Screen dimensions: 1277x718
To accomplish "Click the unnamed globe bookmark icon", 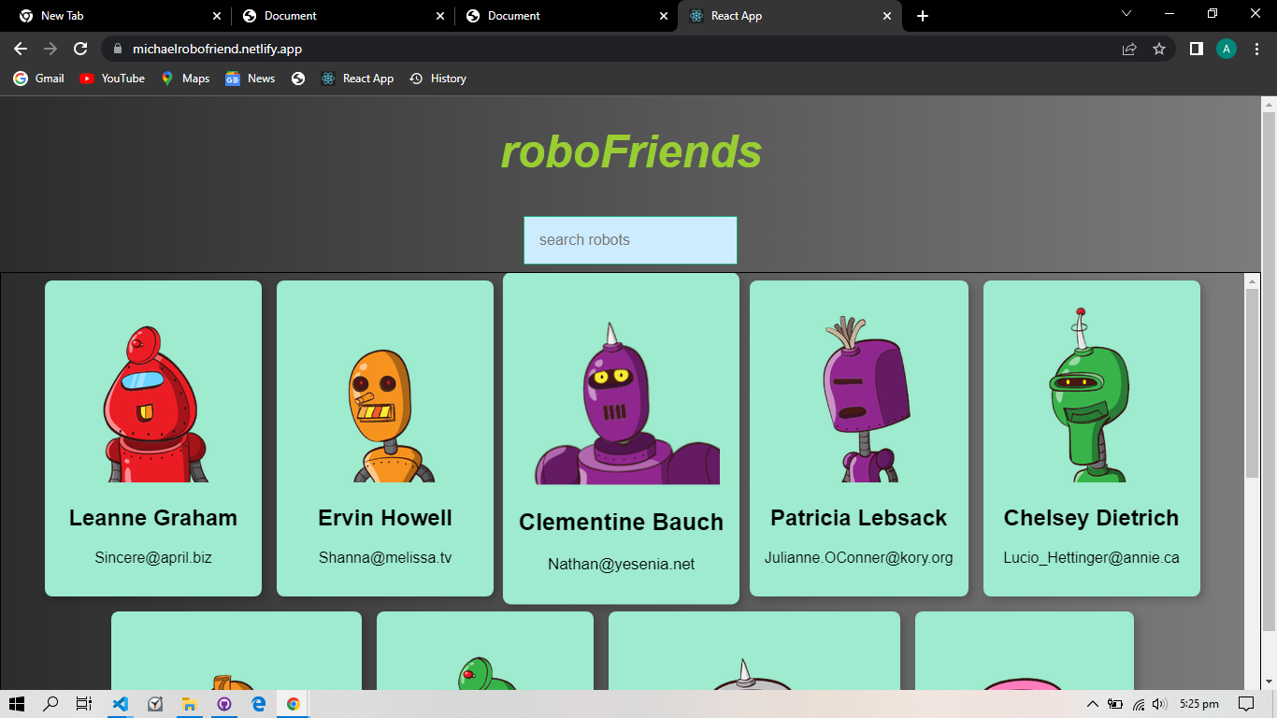I will (x=298, y=79).
